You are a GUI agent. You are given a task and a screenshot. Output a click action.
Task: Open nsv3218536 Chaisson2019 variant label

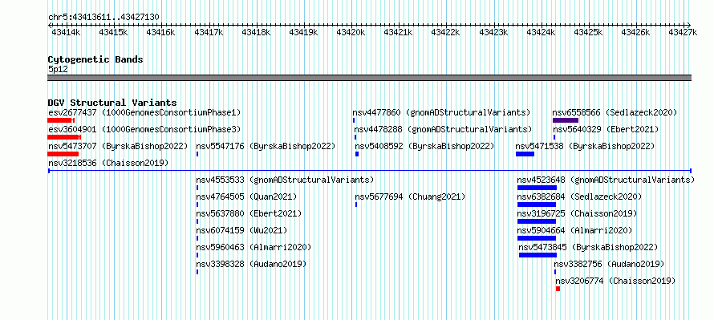pos(108,163)
